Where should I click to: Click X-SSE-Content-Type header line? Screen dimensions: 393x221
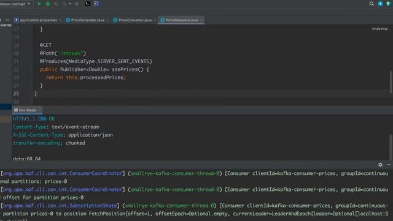point(63,135)
